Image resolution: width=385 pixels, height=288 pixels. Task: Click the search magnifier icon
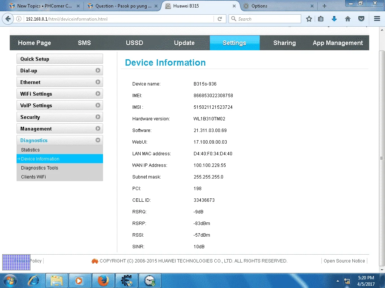point(234,19)
